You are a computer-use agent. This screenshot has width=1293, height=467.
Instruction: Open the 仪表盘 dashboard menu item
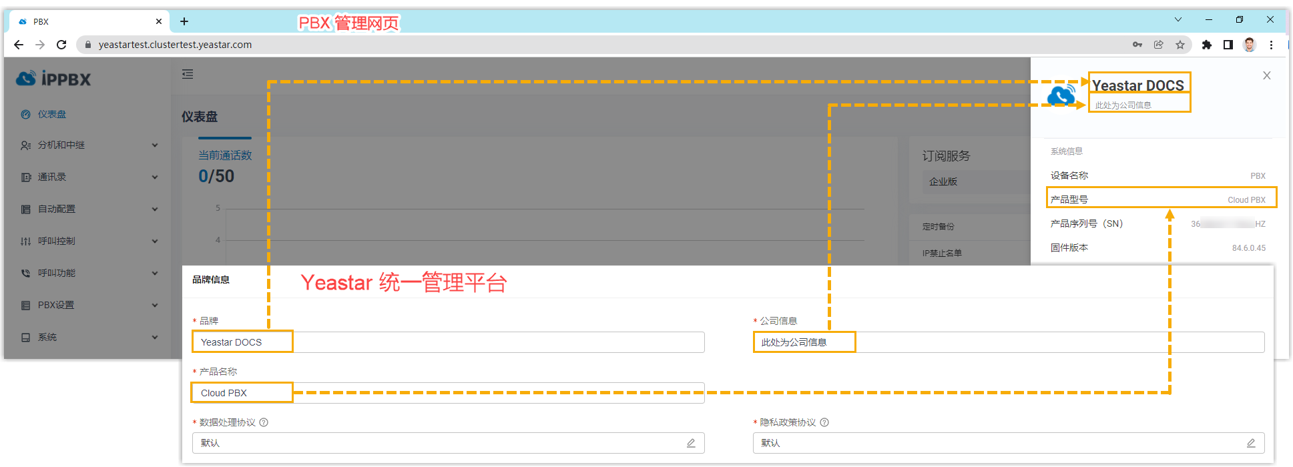tap(52, 114)
